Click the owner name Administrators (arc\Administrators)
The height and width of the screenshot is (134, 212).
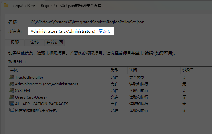pyautogui.click(x=63, y=31)
